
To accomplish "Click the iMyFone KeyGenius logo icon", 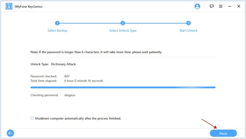I will [9, 7].
